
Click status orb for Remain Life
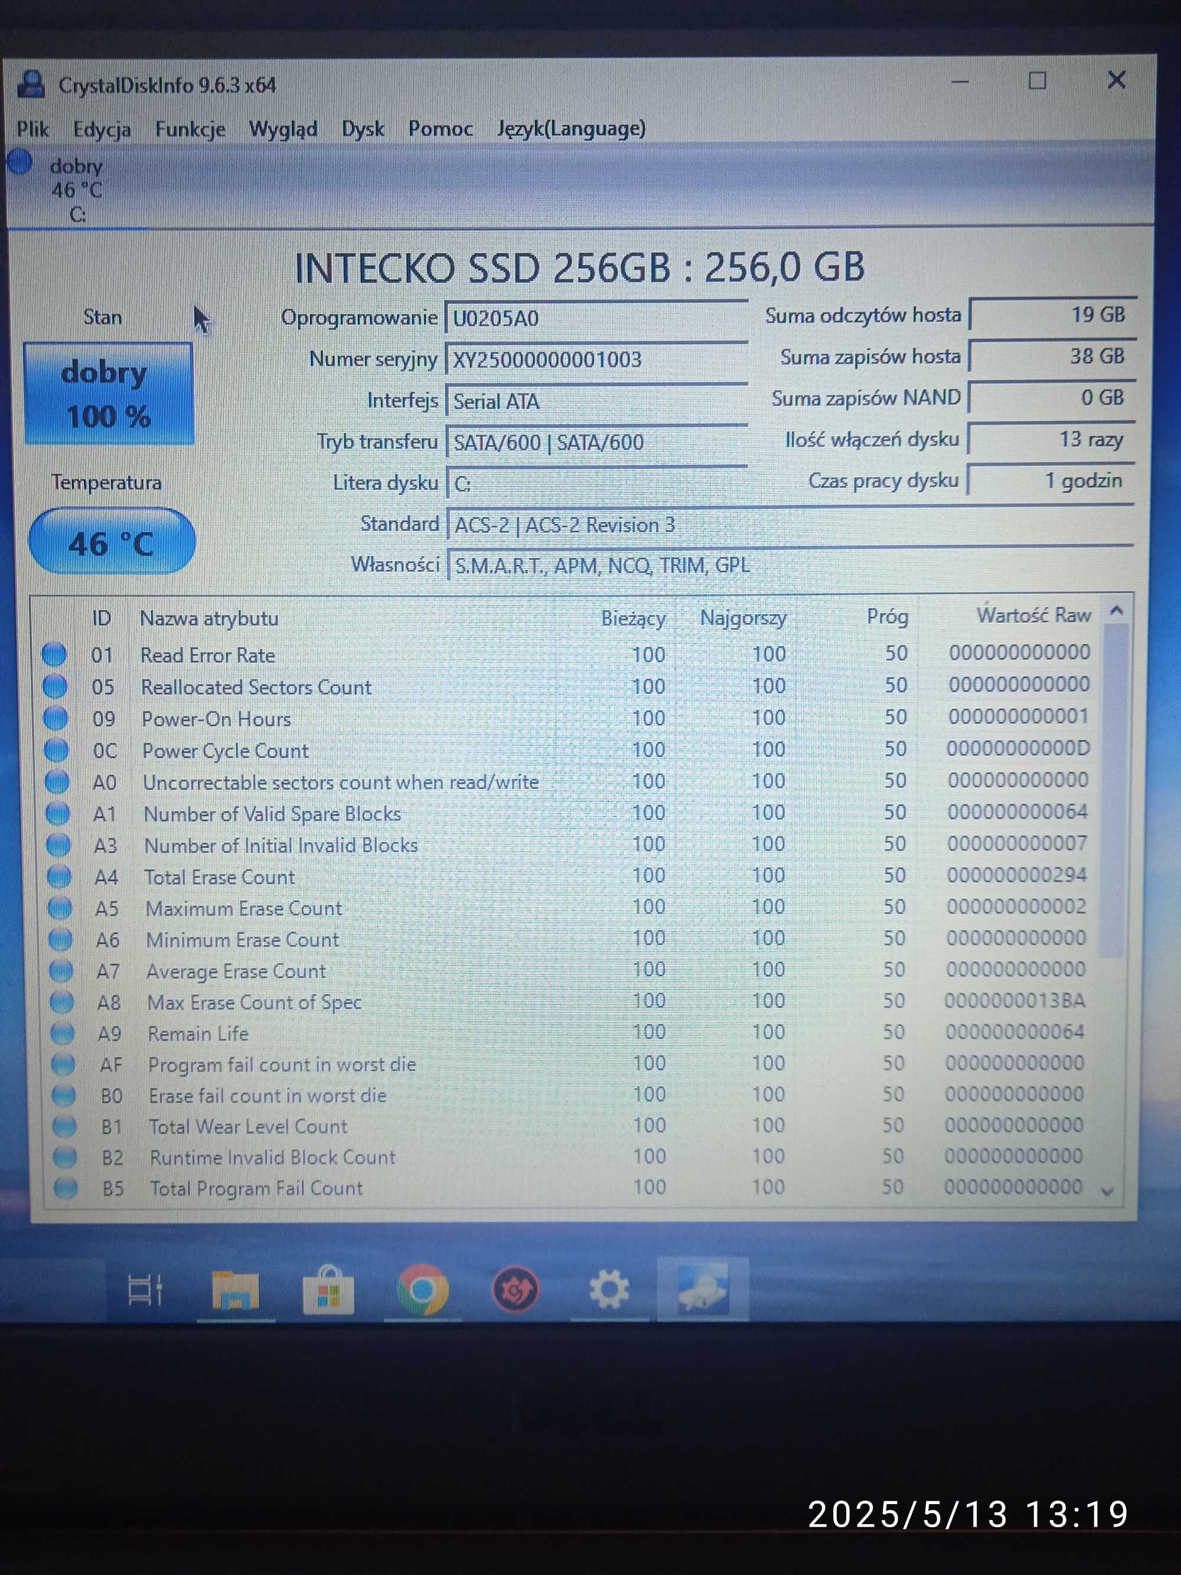pos(63,1033)
